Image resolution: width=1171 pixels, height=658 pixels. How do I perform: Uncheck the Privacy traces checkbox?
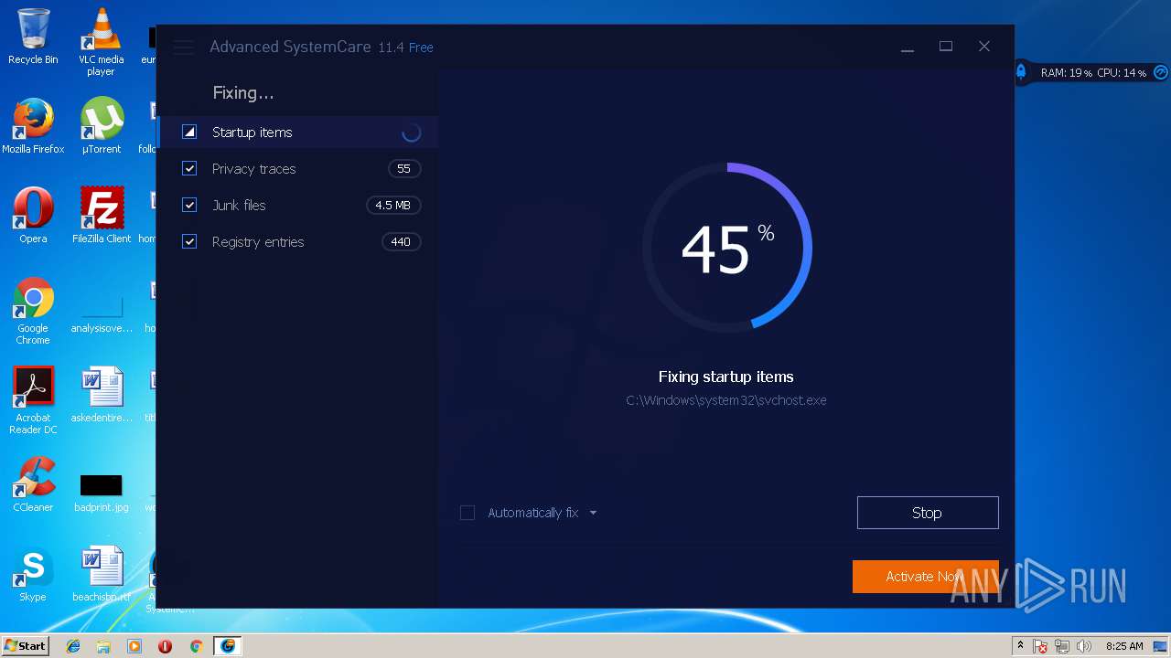pos(189,168)
